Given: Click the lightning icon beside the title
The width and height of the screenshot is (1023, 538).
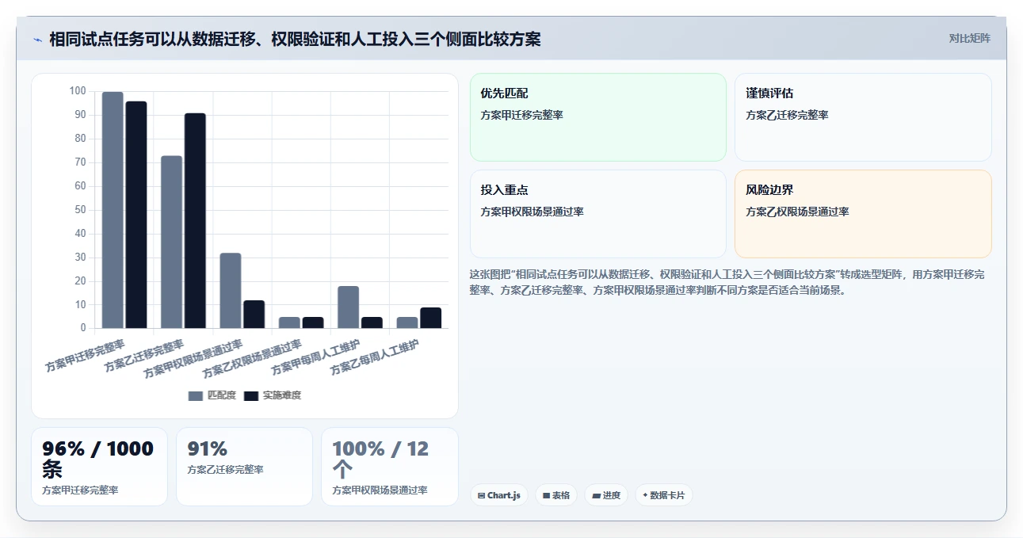Looking at the screenshot, I should click(37, 39).
